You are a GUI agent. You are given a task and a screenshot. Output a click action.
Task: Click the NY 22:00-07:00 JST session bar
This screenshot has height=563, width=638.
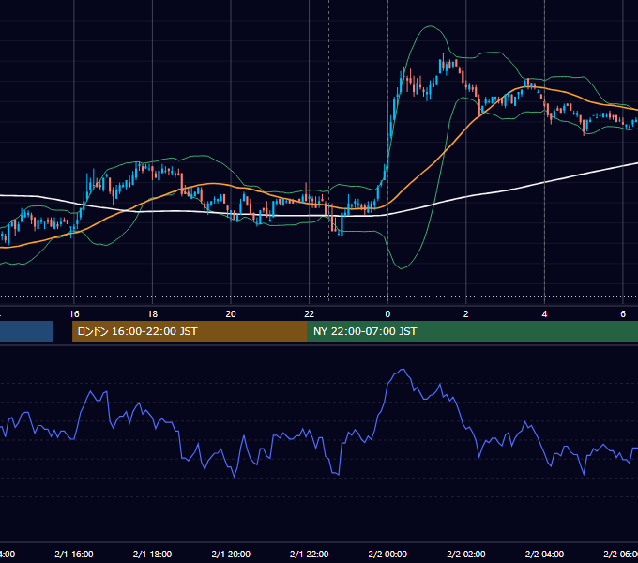point(473,331)
